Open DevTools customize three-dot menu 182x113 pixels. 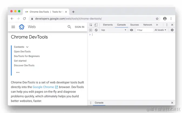click(167, 25)
